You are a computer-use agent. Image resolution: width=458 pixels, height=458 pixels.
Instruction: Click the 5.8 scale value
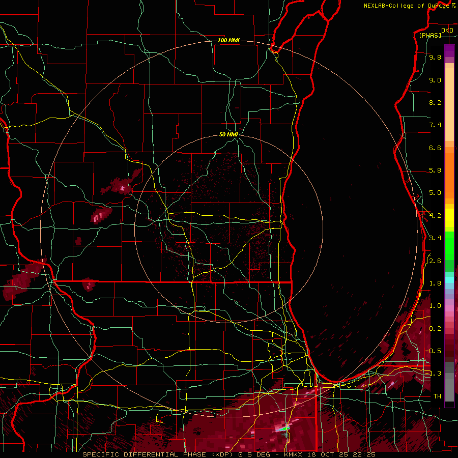point(435,170)
